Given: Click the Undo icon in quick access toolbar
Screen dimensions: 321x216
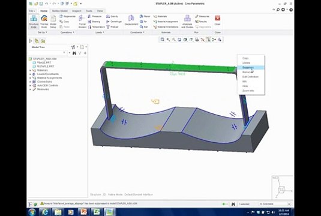Looking at the screenshot, I should [46, 4].
